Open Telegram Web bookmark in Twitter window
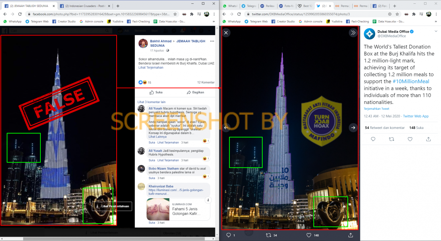 (x=256, y=21)
